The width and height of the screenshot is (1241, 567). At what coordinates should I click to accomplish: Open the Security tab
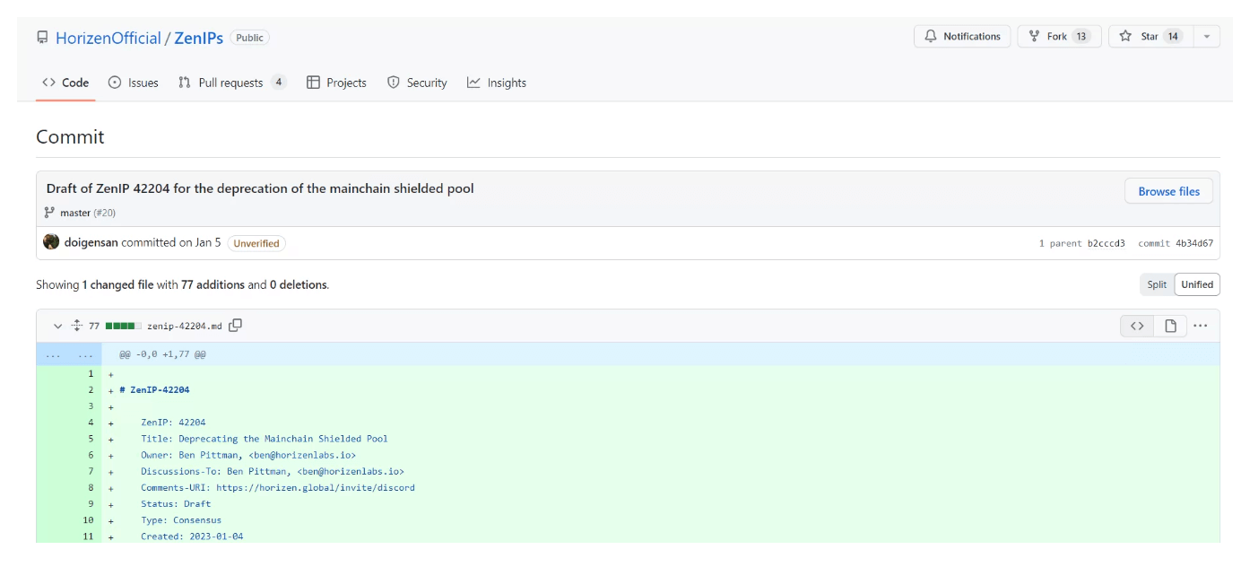(x=417, y=83)
